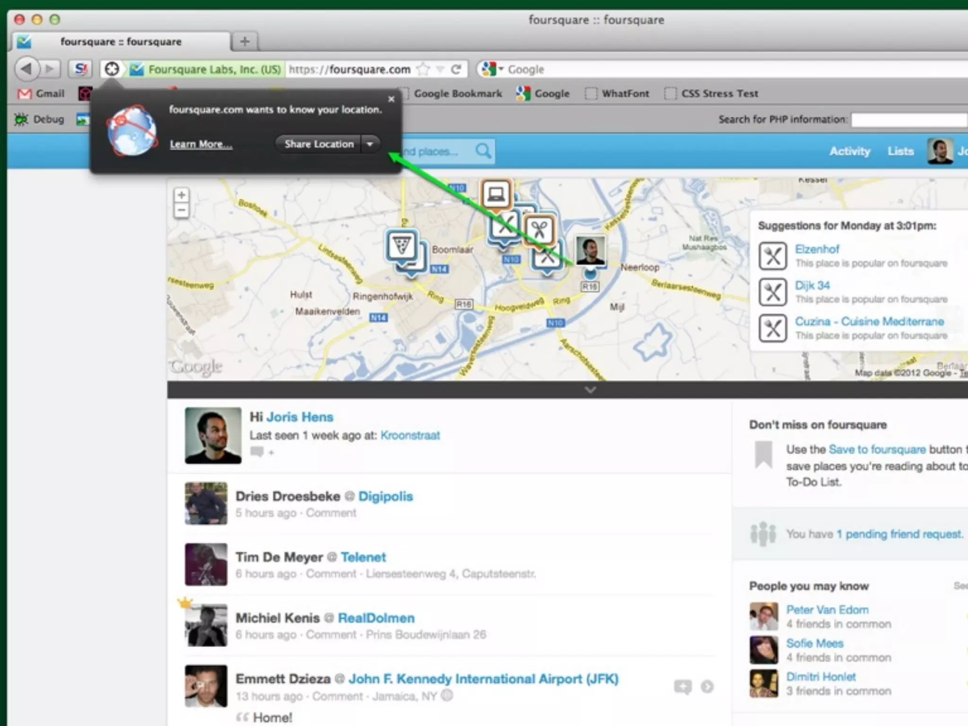This screenshot has height=726, width=968.
Task: Follow the Learn More link
Action: coord(201,144)
